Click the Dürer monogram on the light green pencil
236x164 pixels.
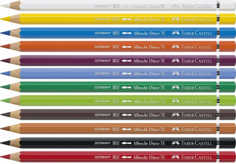tap(163, 101)
